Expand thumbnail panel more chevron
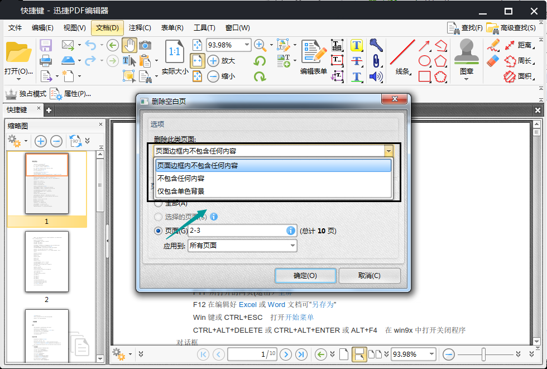Image resolution: width=547 pixels, height=369 pixels. (87, 141)
